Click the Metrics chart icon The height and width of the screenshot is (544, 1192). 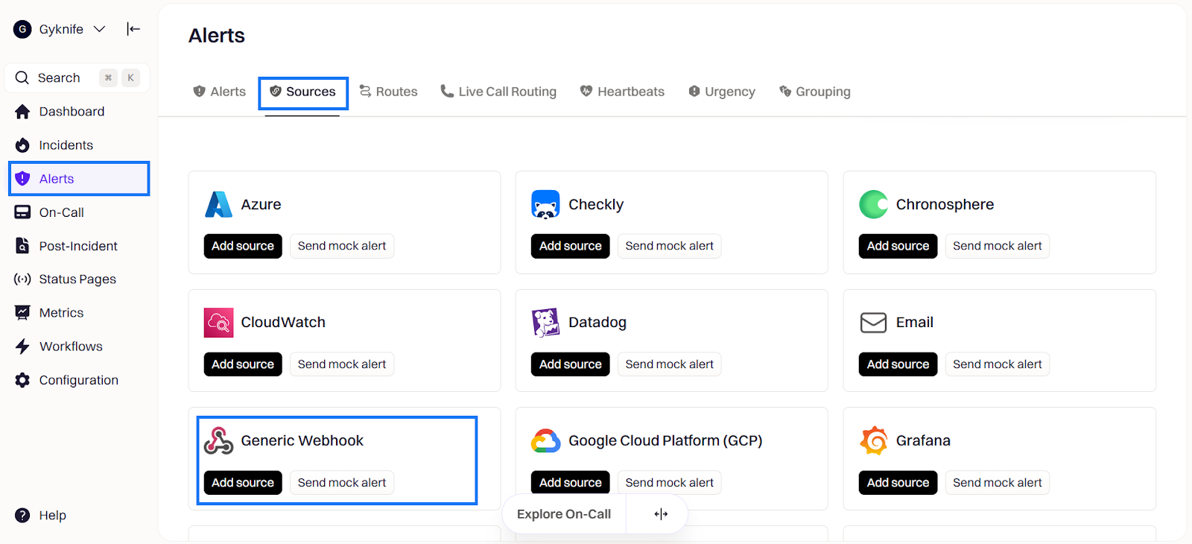tap(22, 313)
